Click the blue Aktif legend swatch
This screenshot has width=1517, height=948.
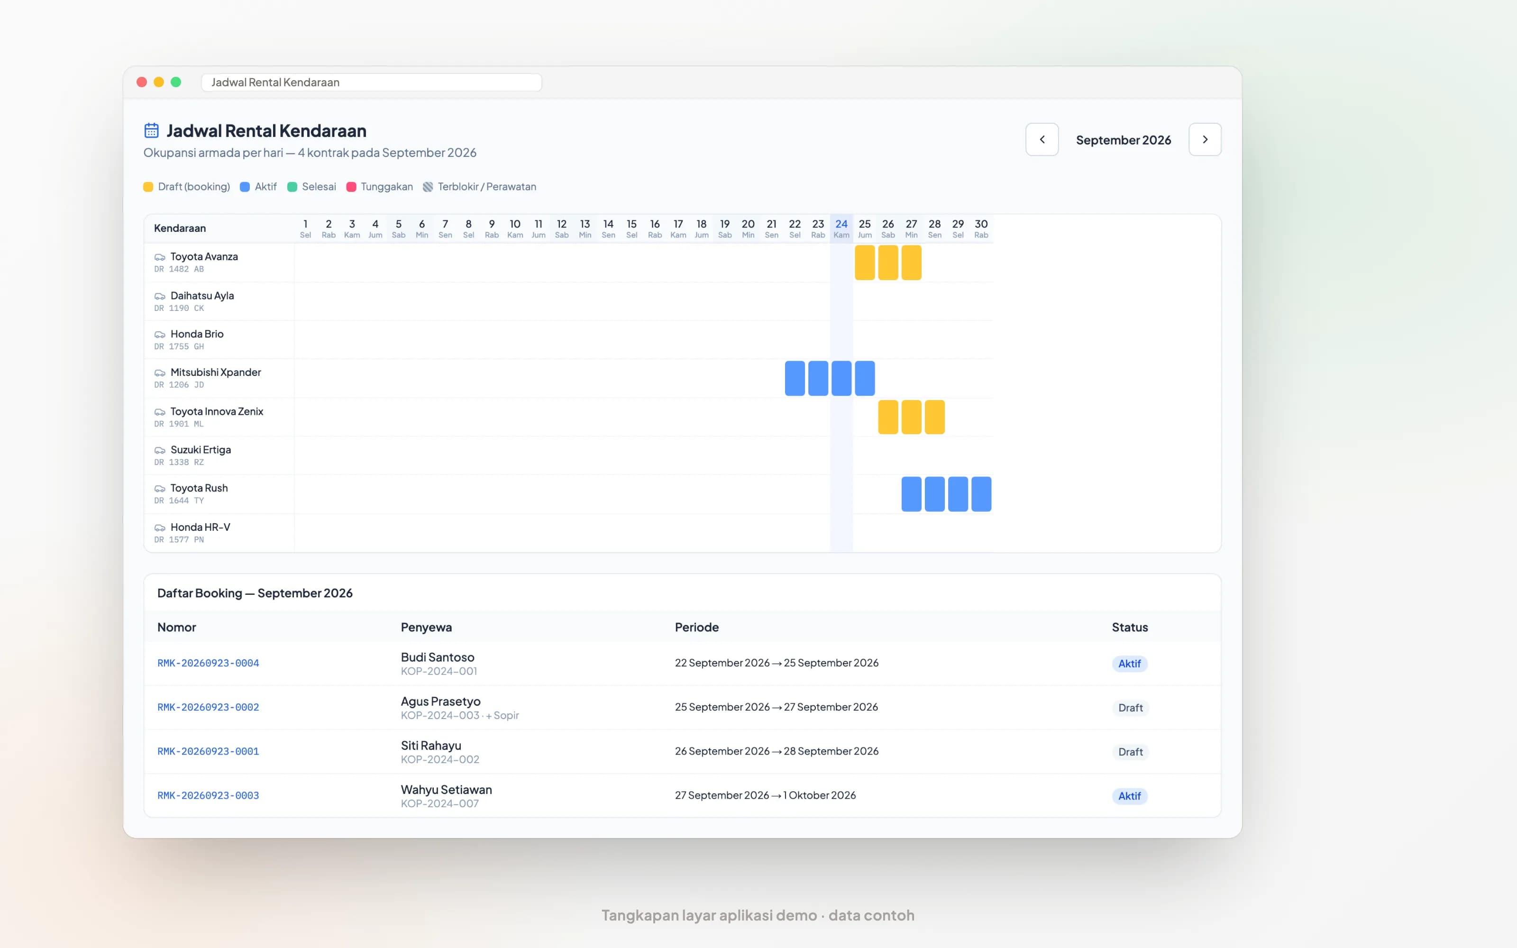(245, 187)
